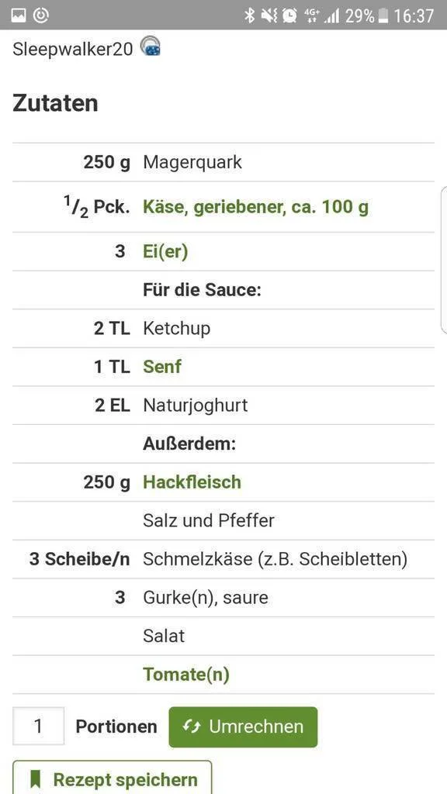Tap the Sleepwalker20 user badge icon

[x=151, y=46]
